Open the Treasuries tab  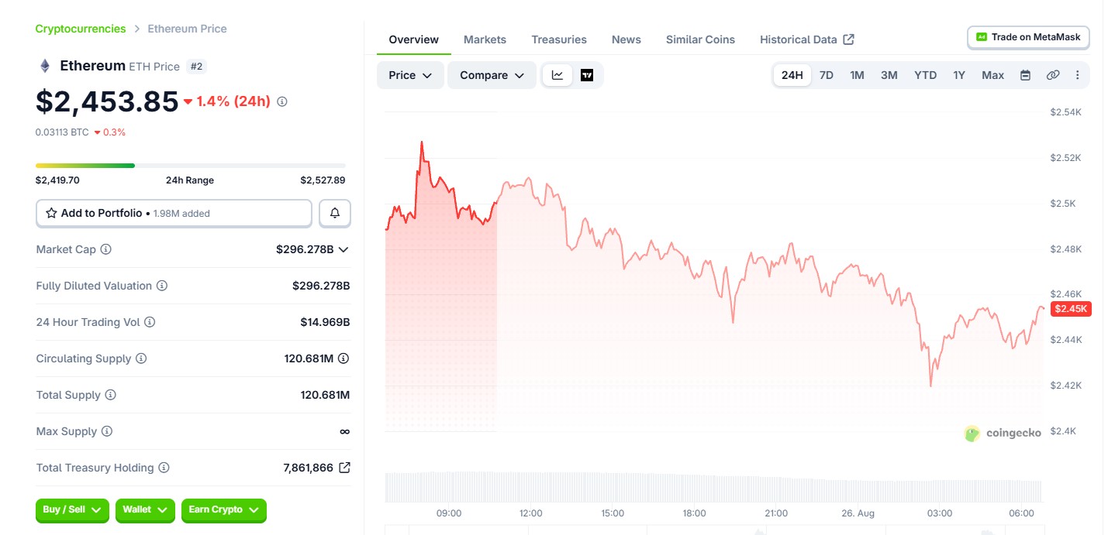(x=559, y=39)
